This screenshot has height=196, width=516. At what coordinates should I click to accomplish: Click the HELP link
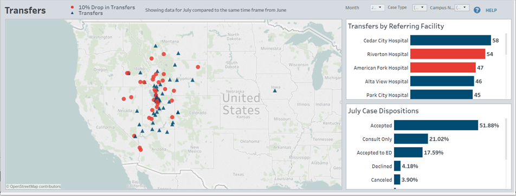tap(491, 10)
